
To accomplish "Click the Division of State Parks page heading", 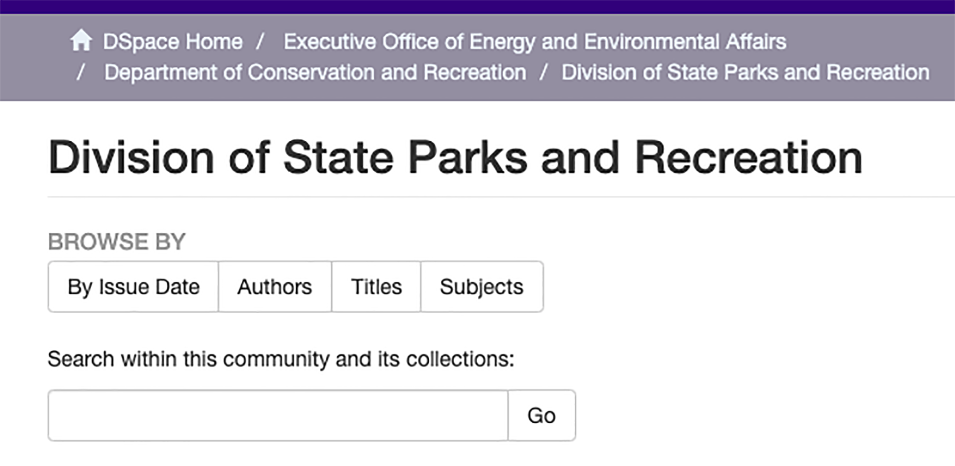I will click(x=455, y=157).
